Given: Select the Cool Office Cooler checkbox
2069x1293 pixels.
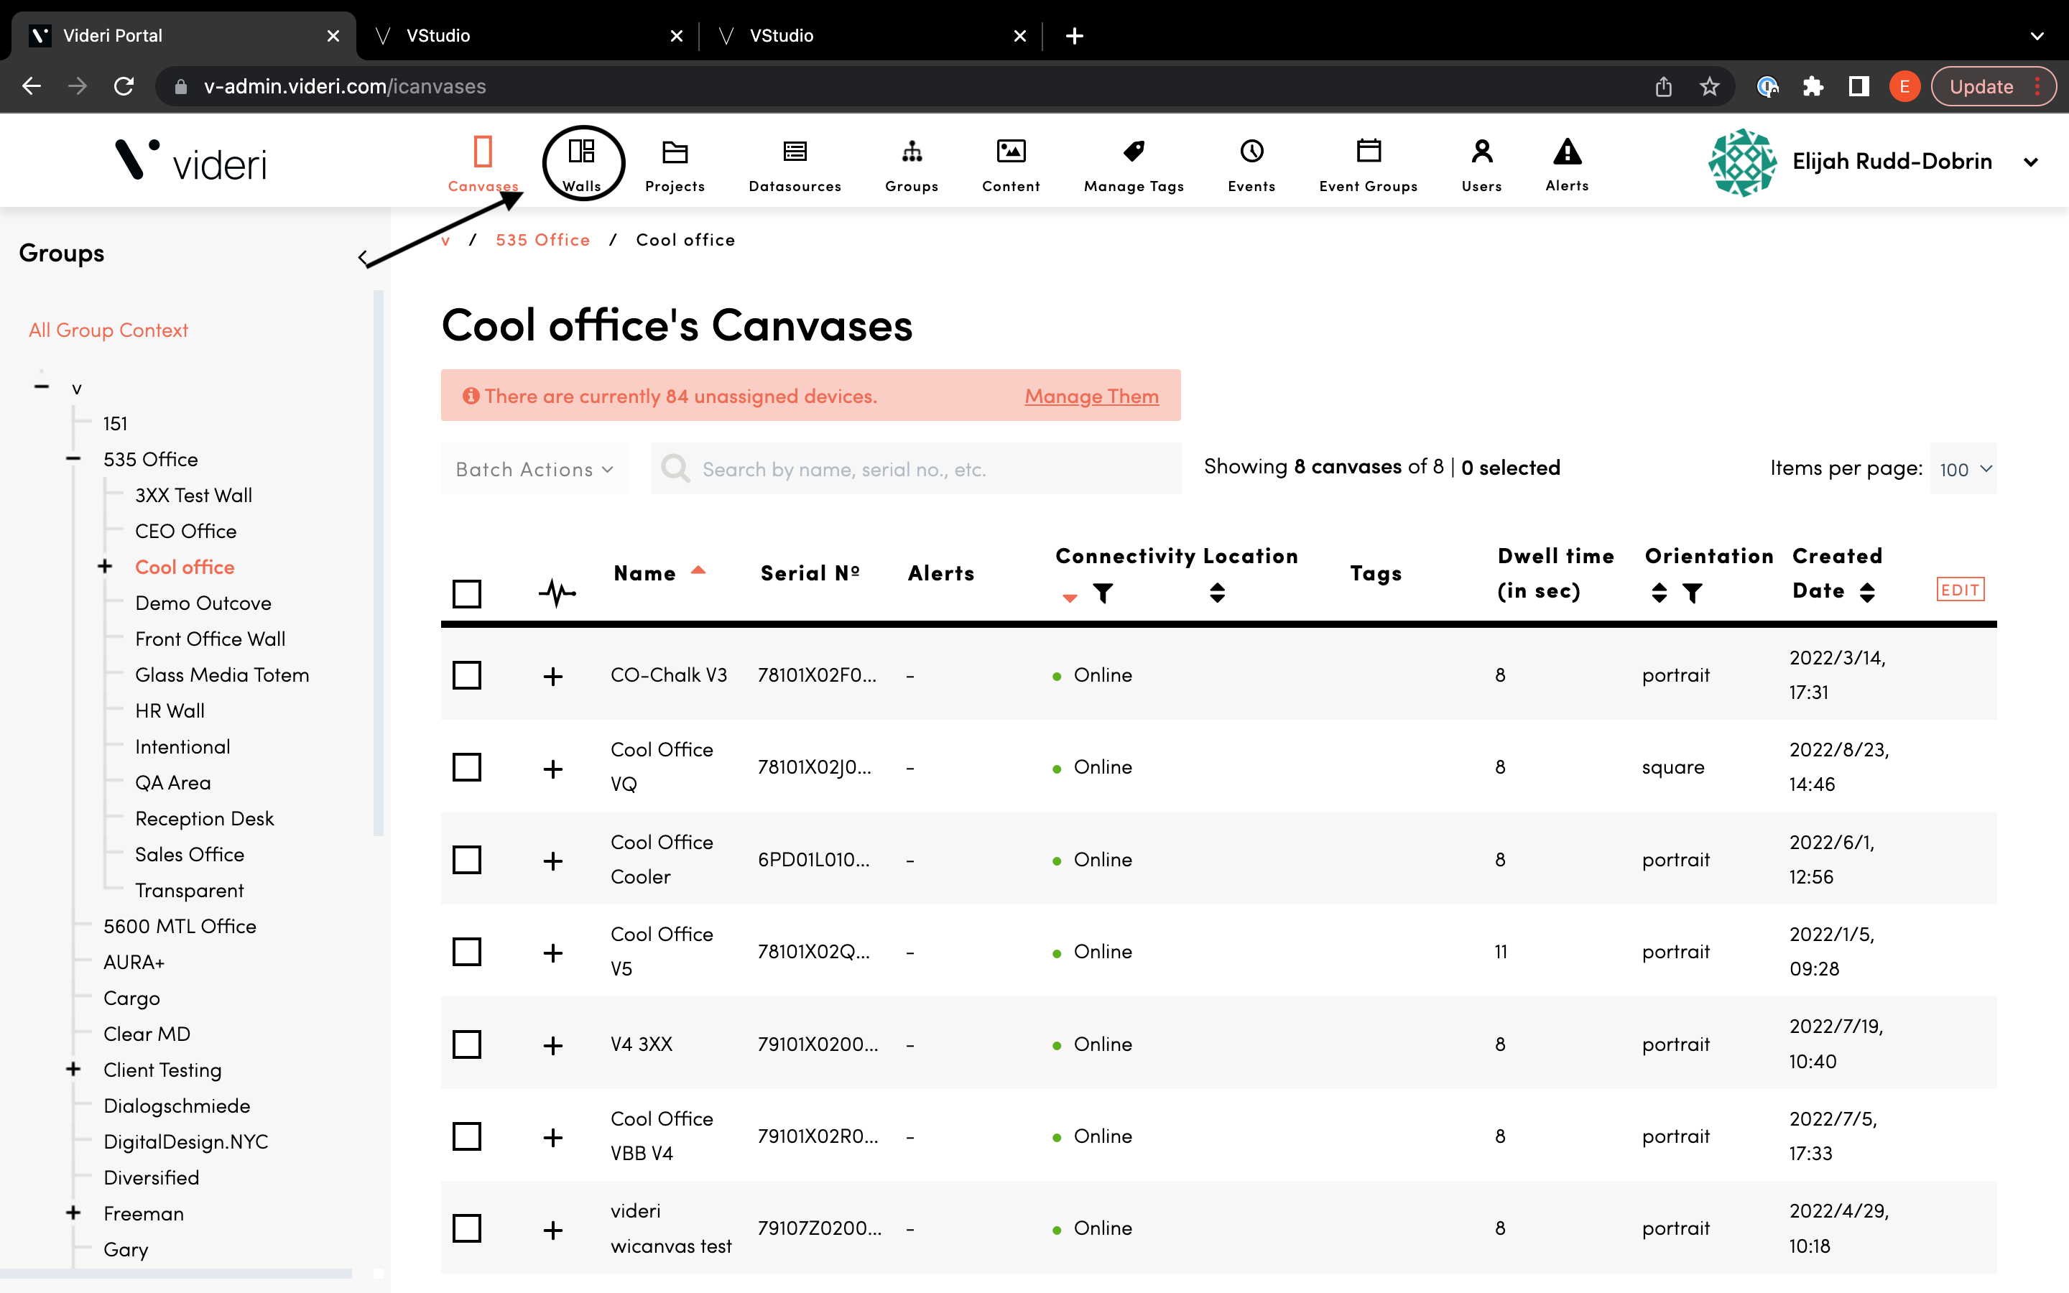Looking at the screenshot, I should point(467,859).
